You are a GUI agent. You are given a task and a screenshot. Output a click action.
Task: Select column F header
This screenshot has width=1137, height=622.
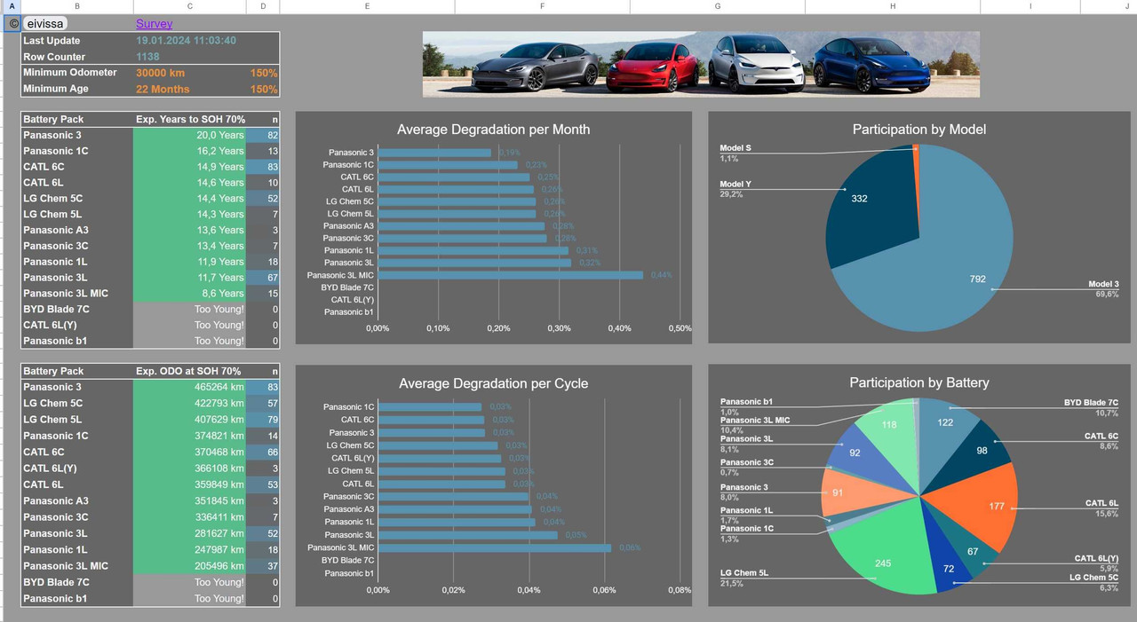pyautogui.click(x=542, y=6)
